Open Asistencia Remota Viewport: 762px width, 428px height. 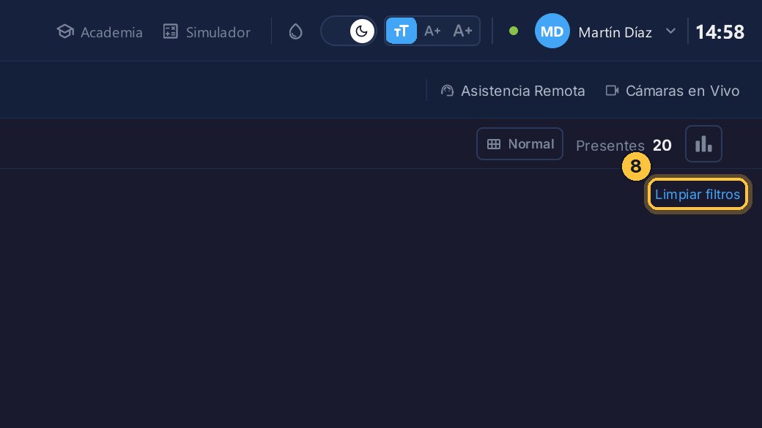click(x=513, y=91)
